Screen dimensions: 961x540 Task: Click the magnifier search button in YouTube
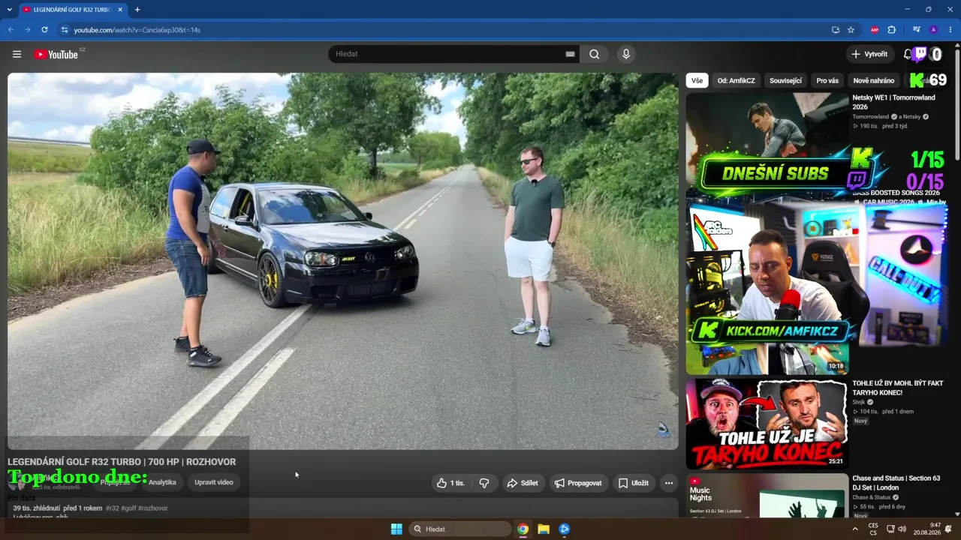pos(595,54)
